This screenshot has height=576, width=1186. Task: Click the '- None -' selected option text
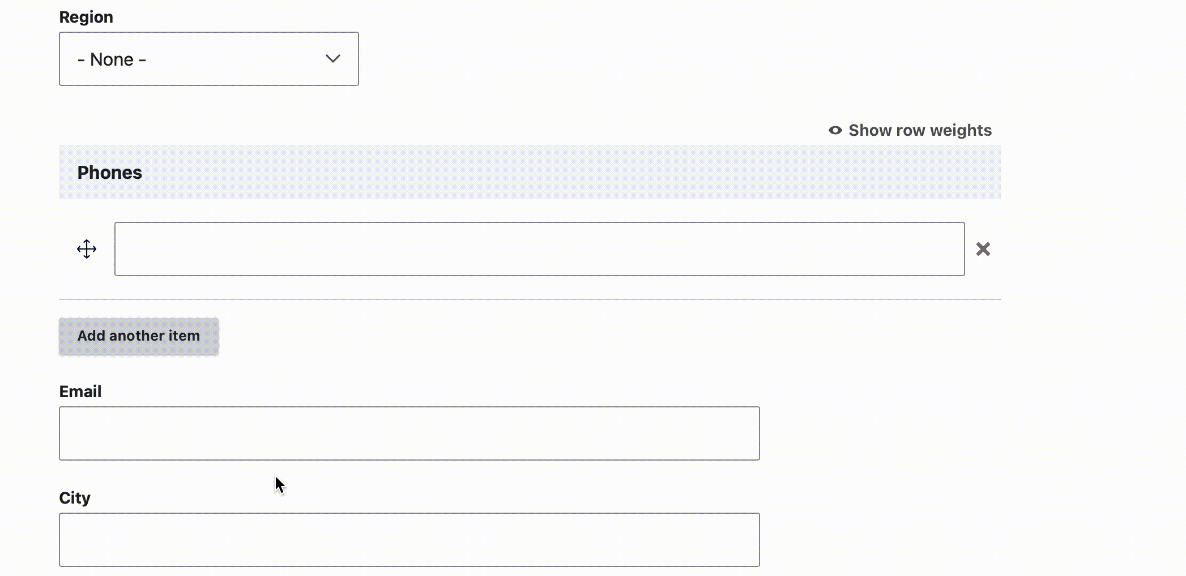[x=112, y=59]
